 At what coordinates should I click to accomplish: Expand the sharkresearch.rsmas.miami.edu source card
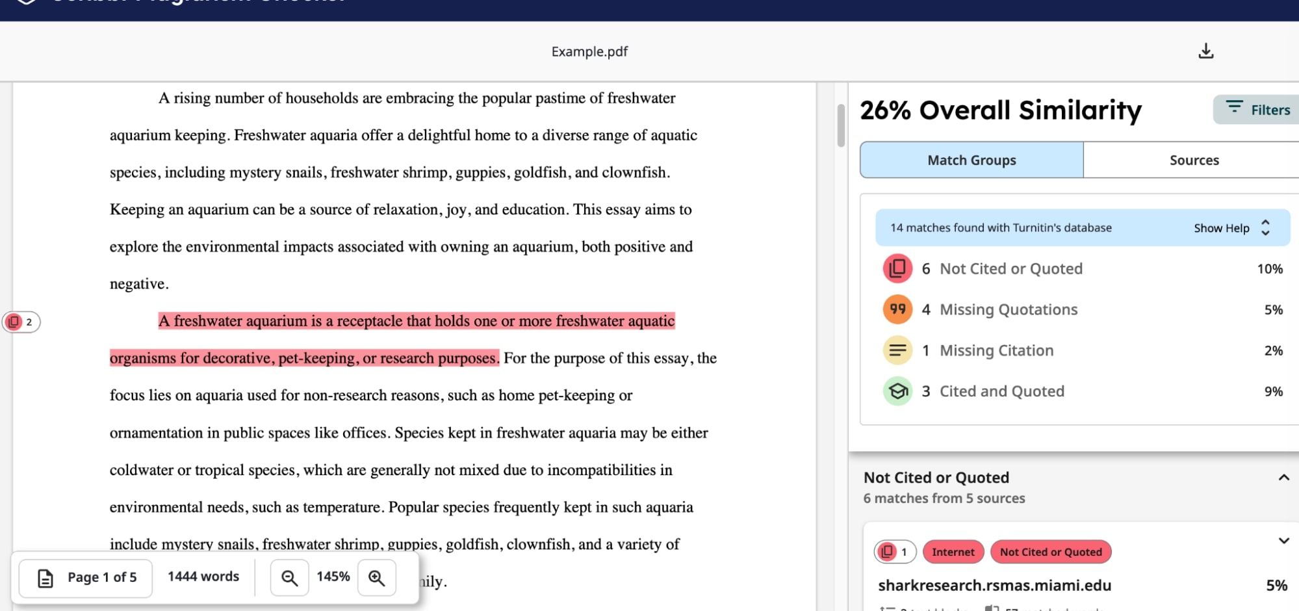[1283, 541]
